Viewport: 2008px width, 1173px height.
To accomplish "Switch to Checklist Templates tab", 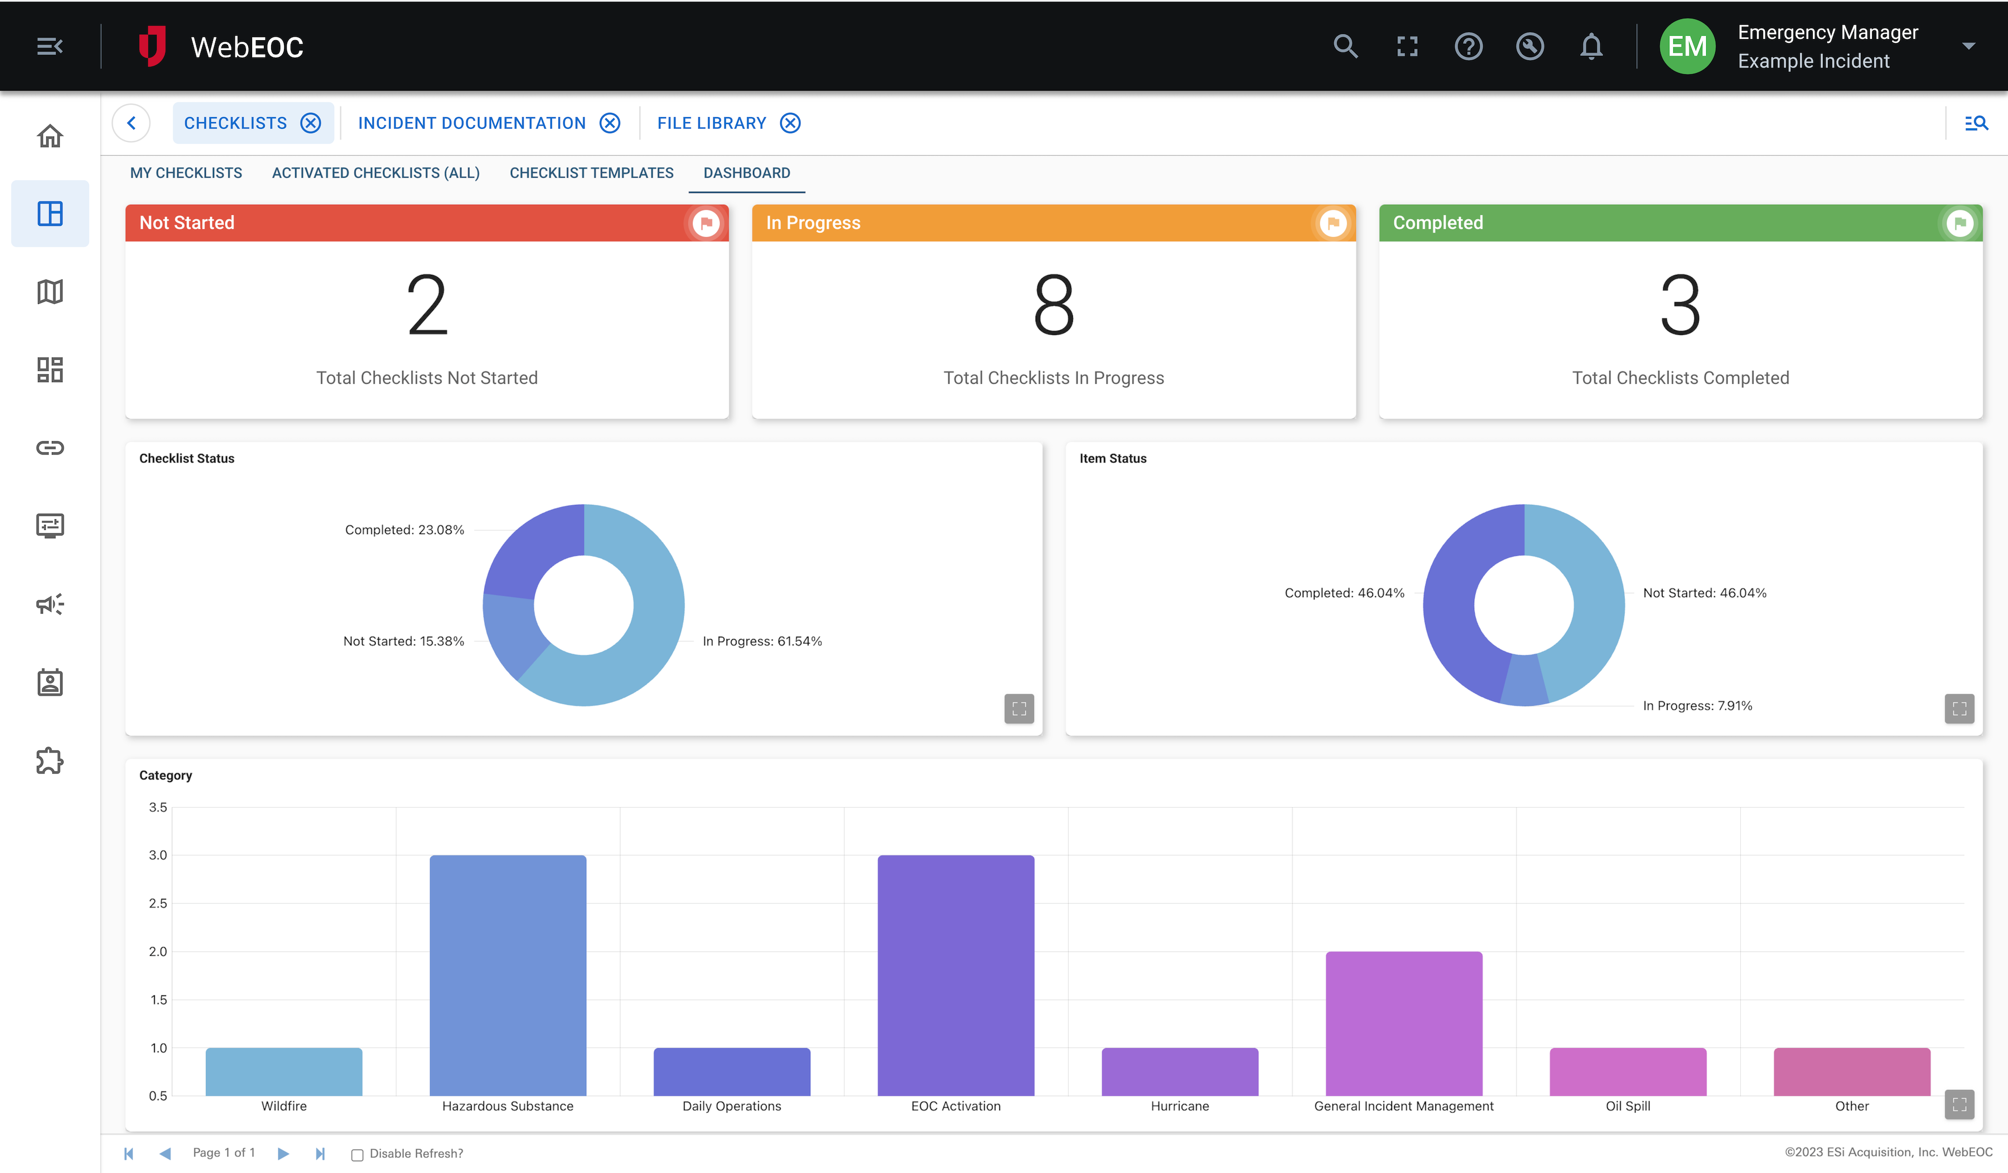I will point(591,173).
